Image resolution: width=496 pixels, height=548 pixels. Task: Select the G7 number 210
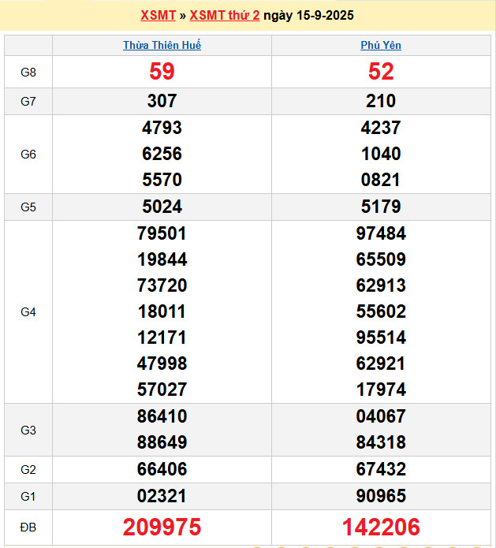coord(381,101)
